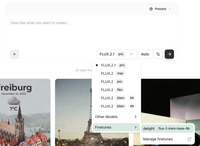Click the Presets label
The image size is (200, 146).
(160, 9)
